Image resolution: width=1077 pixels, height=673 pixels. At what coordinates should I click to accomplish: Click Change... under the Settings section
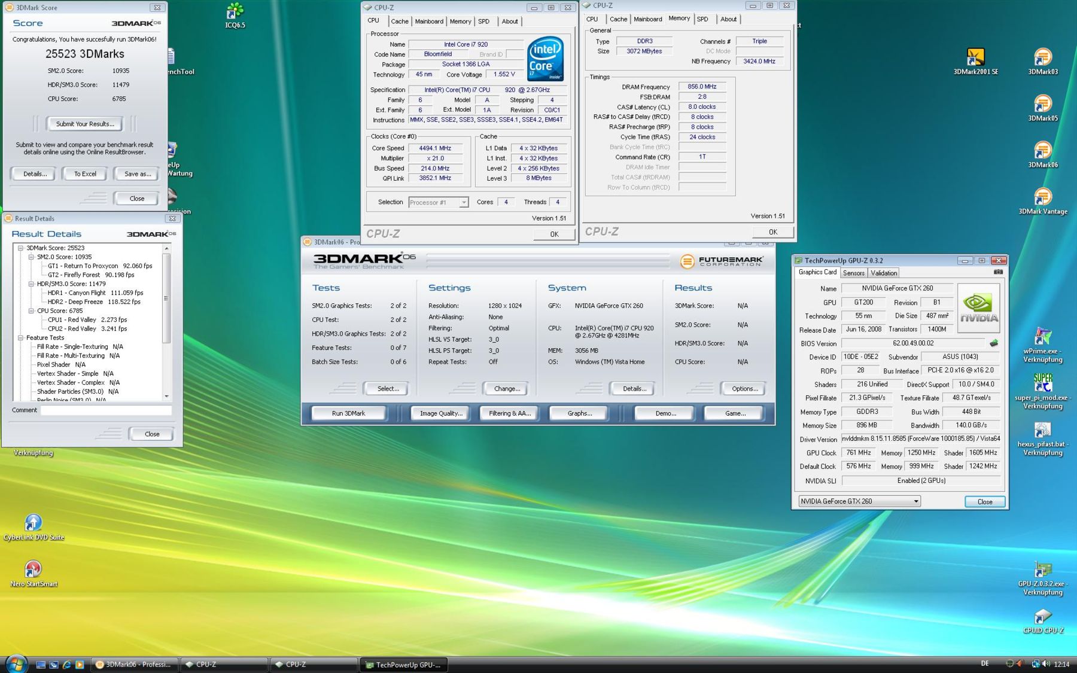tap(507, 388)
